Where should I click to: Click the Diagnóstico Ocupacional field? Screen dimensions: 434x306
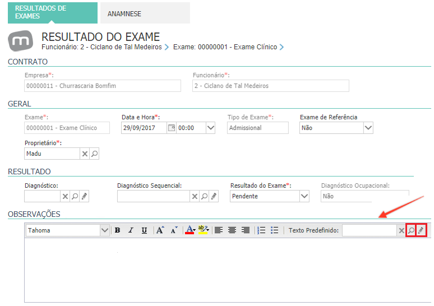pyautogui.click(x=365, y=196)
